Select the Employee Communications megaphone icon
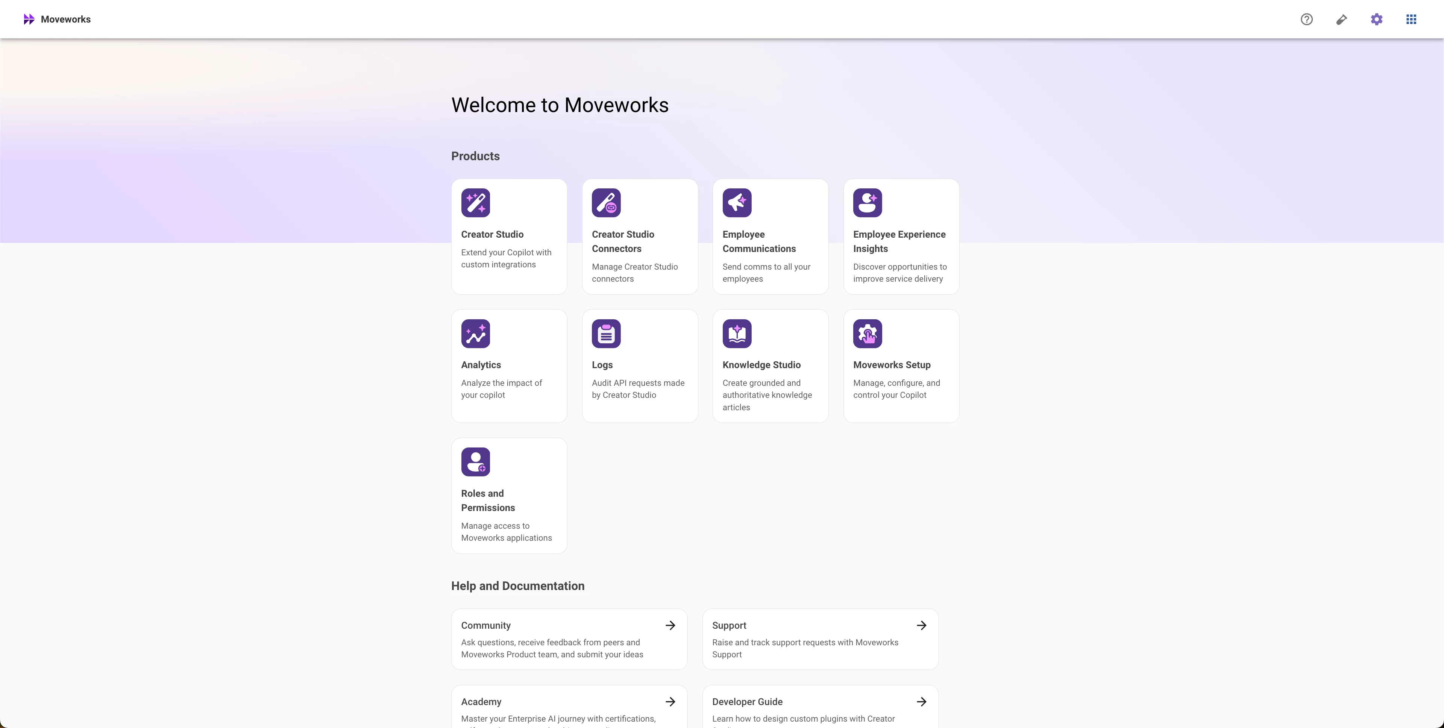 pyautogui.click(x=737, y=203)
